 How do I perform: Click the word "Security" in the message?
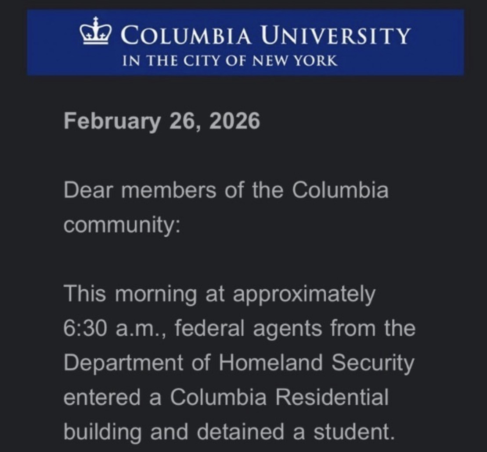click(373, 363)
